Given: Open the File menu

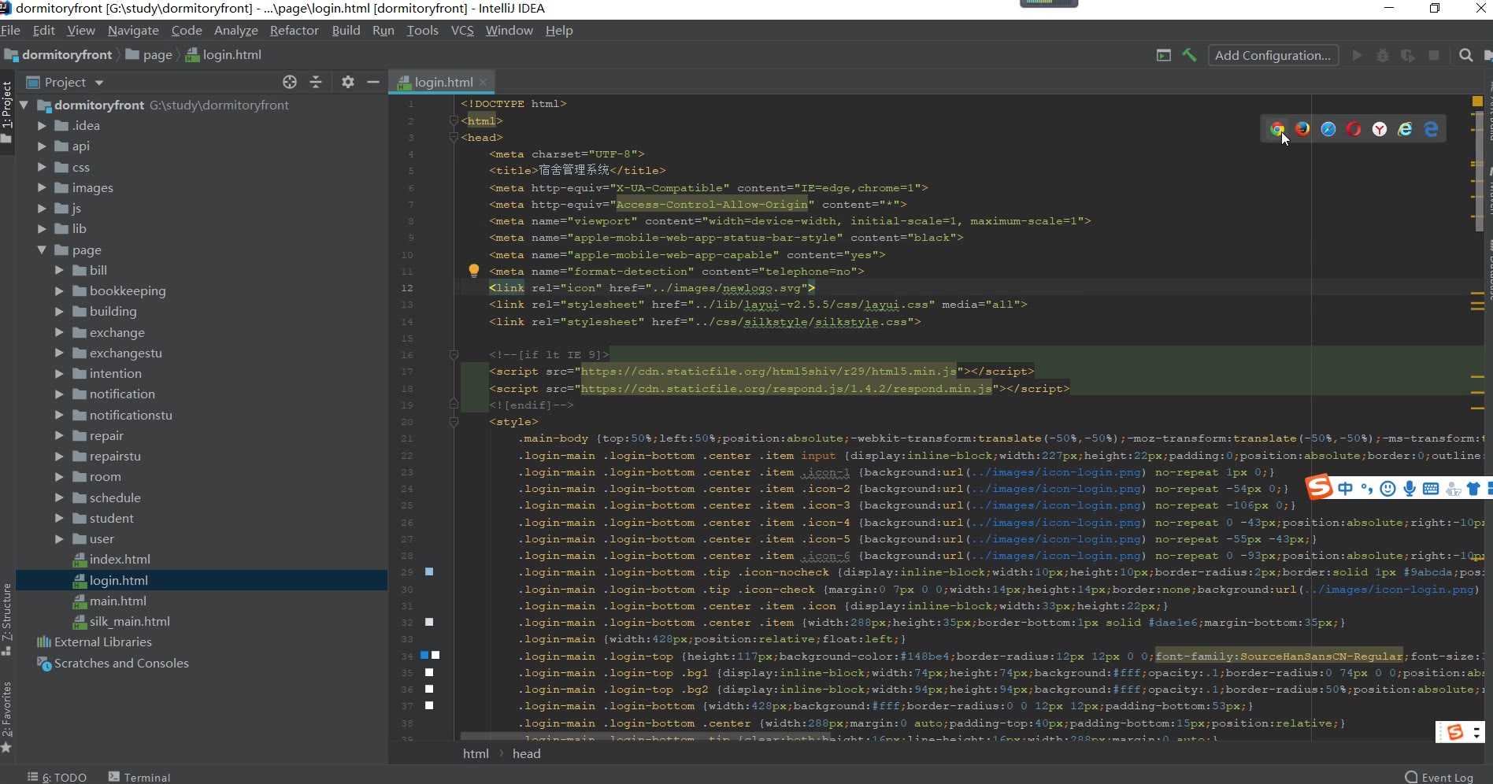Looking at the screenshot, I should (11, 30).
